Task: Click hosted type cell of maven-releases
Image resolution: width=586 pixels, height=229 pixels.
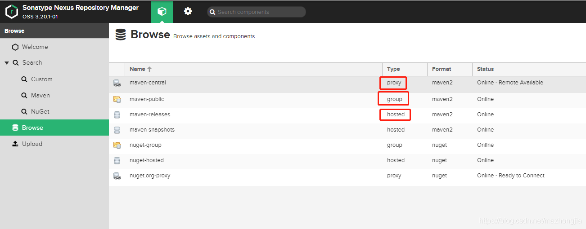Action: pos(396,114)
